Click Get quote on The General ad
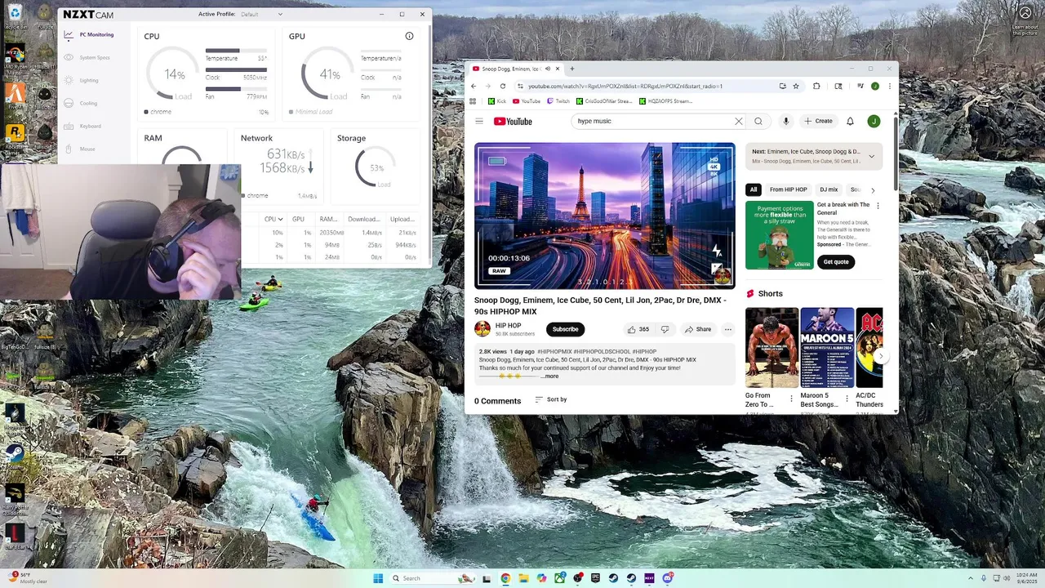 836,261
